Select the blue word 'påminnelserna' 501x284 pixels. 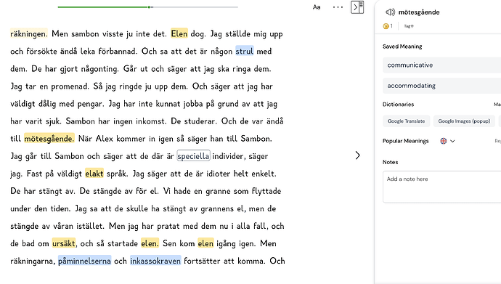pyautogui.click(x=85, y=261)
